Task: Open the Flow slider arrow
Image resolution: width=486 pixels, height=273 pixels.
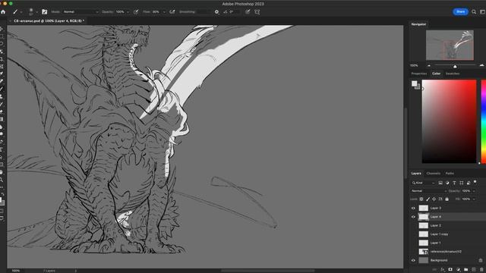Action: pos(164,12)
